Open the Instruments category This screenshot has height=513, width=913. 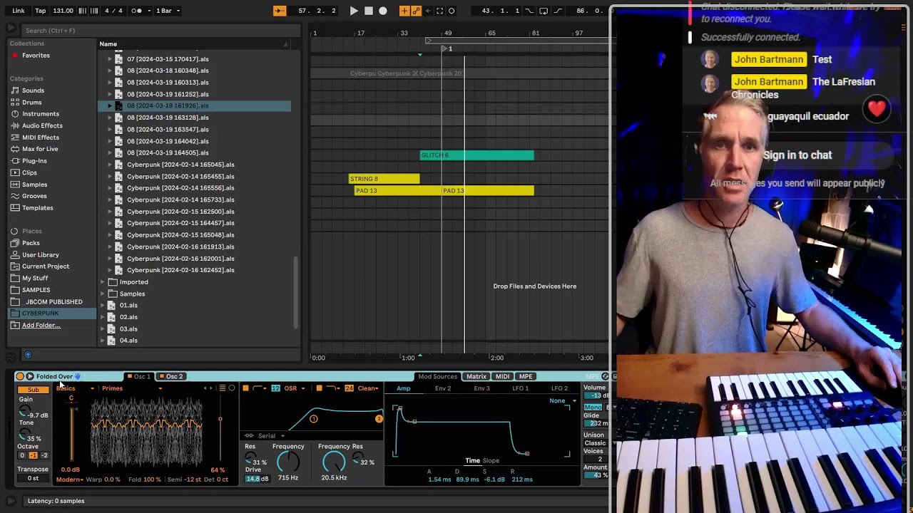[x=41, y=114]
